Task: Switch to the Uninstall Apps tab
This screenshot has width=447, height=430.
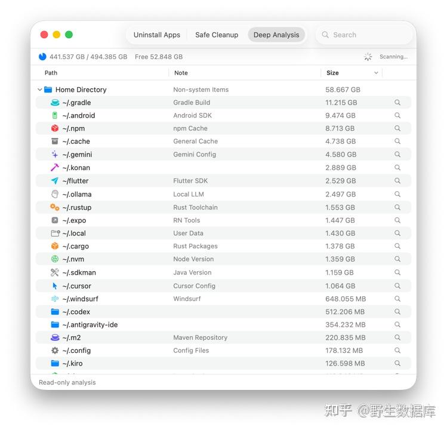Action: pyautogui.click(x=157, y=35)
